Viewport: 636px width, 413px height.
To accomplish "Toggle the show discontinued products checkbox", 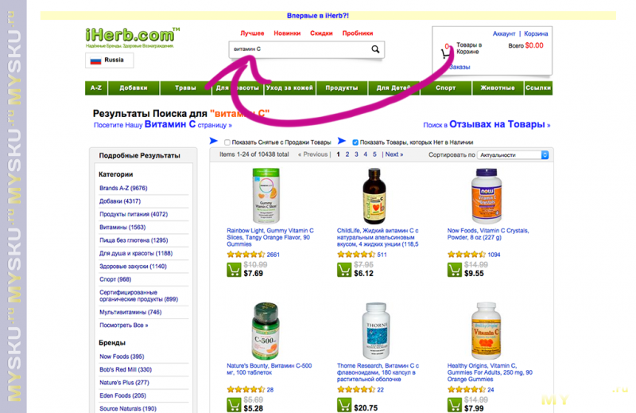I will coord(227,142).
